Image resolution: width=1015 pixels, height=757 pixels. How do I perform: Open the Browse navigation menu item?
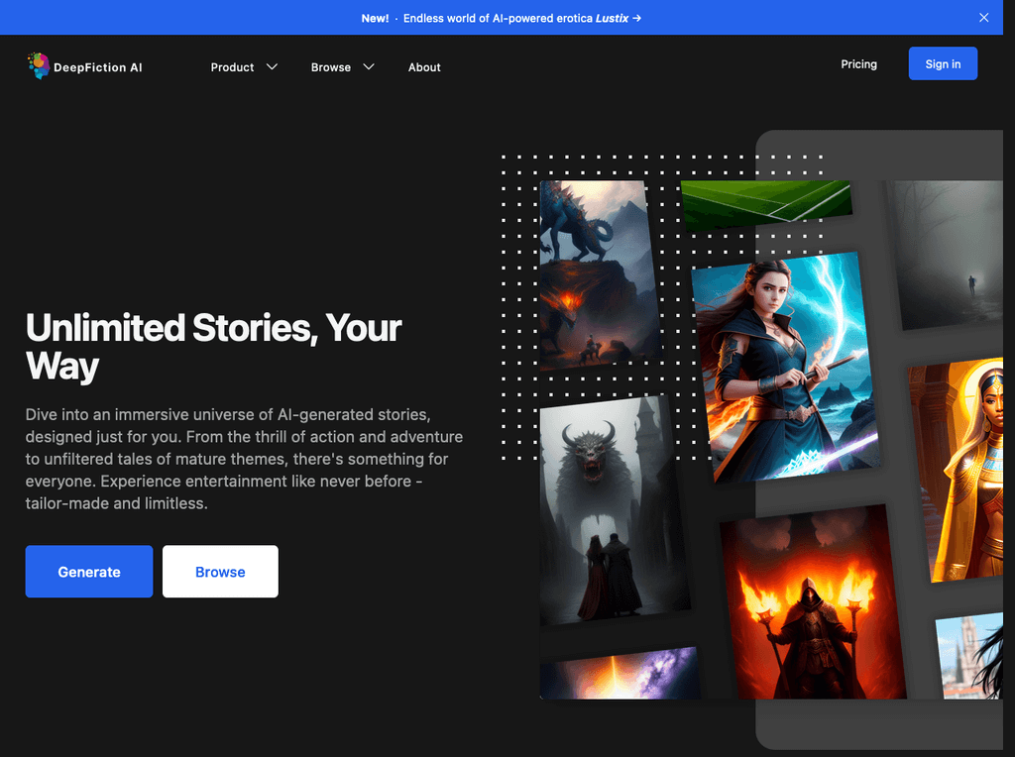[x=331, y=67]
